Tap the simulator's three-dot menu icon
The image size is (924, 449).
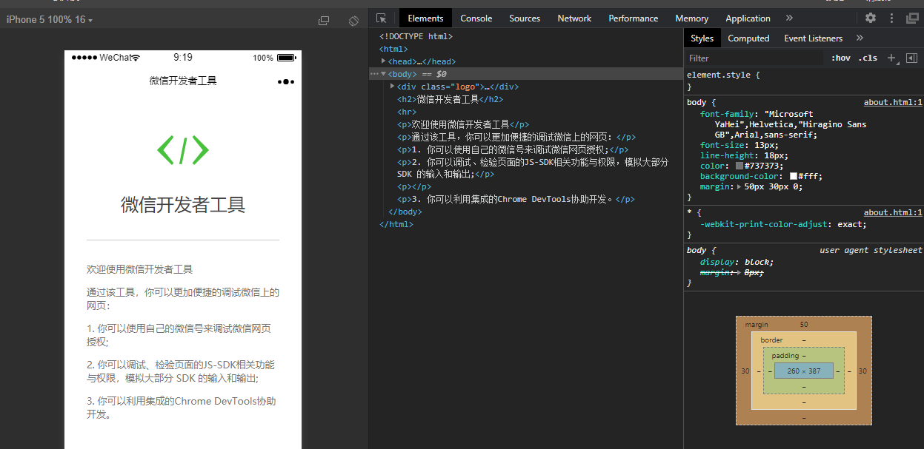pyautogui.click(x=286, y=81)
